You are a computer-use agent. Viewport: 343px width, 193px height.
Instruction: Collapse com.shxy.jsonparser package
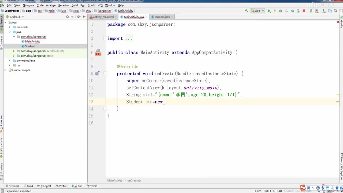14,37
